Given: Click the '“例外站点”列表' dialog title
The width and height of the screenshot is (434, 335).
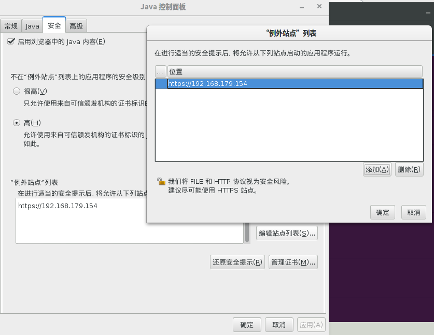Looking at the screenshot, I should tap(290, 33).
